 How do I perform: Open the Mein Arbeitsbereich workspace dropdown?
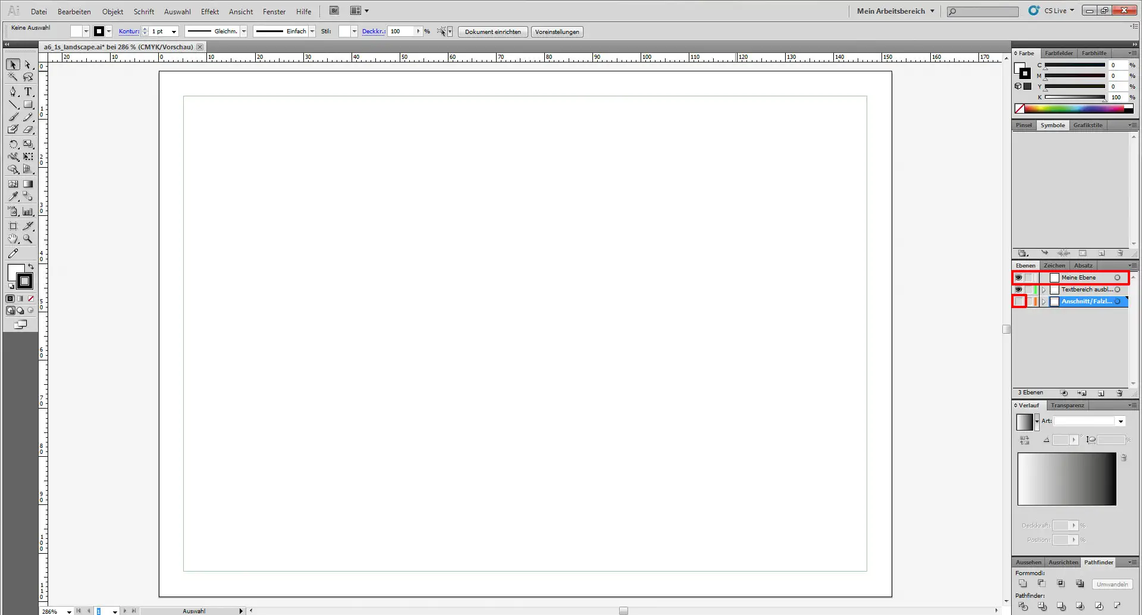[x=895, y=11]
